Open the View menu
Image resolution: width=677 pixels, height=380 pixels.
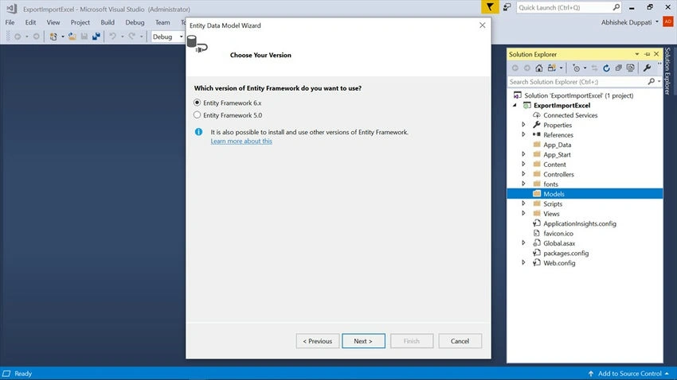(53, 22)
